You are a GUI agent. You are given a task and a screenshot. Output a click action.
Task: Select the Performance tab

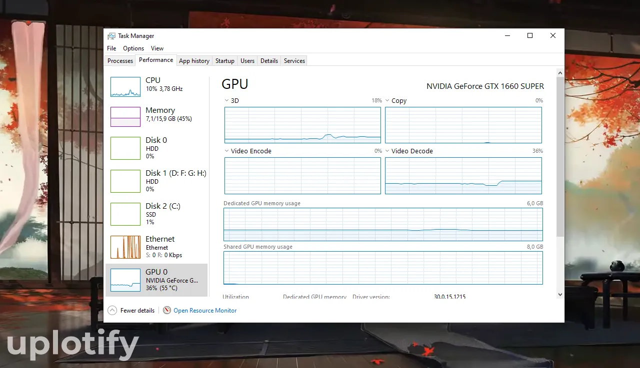[156, 60]
